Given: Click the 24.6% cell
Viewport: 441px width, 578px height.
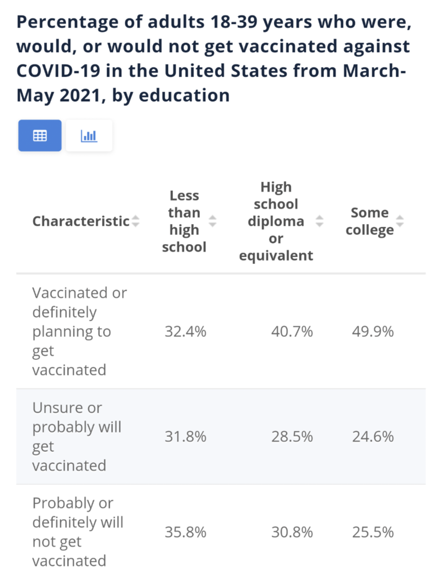Looking at the screenshot, I should tap(373, 437).
